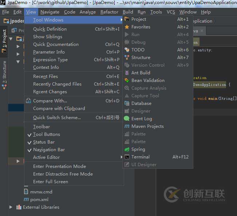
Task: Toggle the 1: Project side panel button
Action: (4, 42)
